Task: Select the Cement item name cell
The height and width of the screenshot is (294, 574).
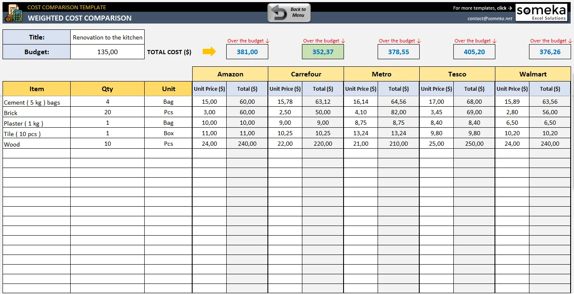Action: coord(37,102)
